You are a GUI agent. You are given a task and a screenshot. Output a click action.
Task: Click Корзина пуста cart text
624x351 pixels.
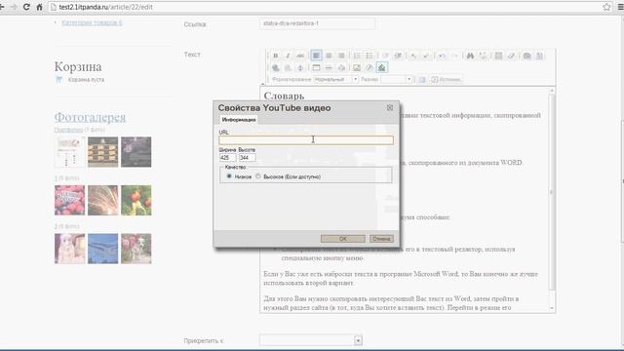[86, 80]
